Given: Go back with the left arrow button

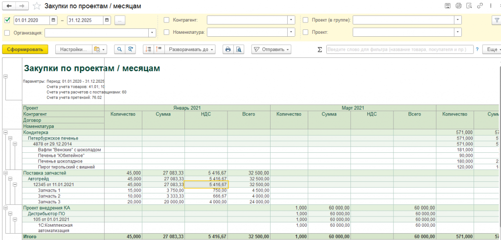Looking at the screenshot, I should [x=9, y=6].
